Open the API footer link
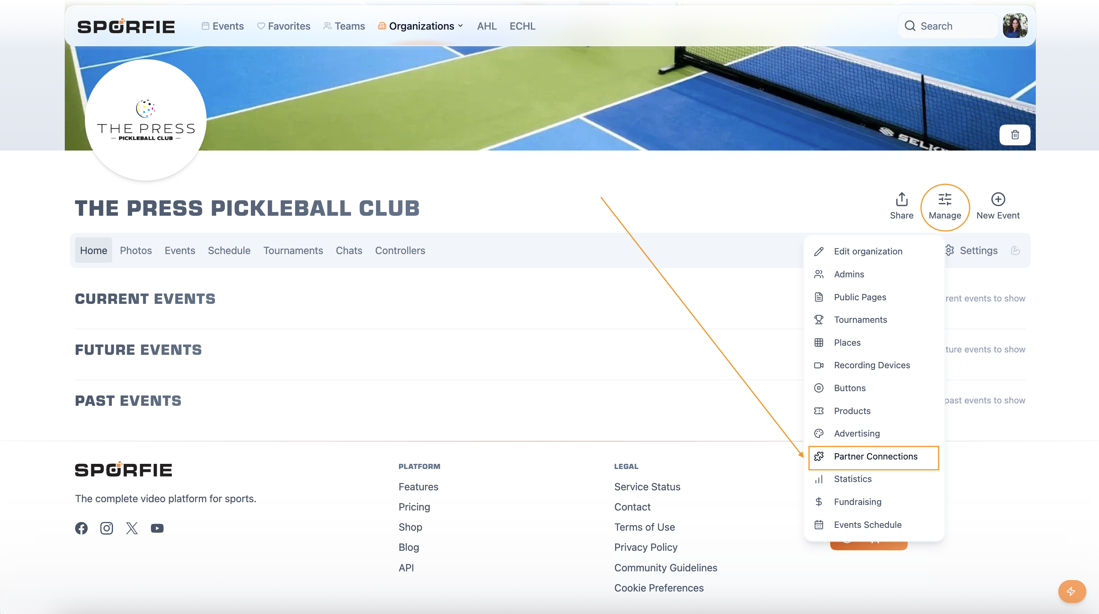 click(x=406, y=567)
